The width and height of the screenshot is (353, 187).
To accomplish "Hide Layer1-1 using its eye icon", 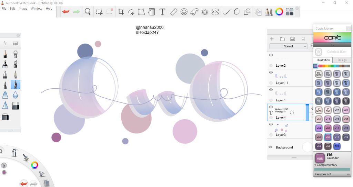I will [271, 72].
